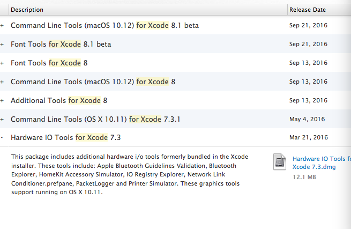The height and width of the screenshot is (229, 351).
Task: Click the May 4, 2016 release date
Action: click(x=307, y=119)
